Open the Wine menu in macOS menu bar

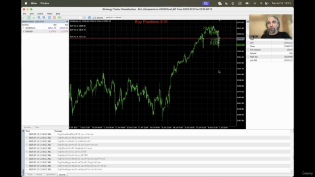34,3
